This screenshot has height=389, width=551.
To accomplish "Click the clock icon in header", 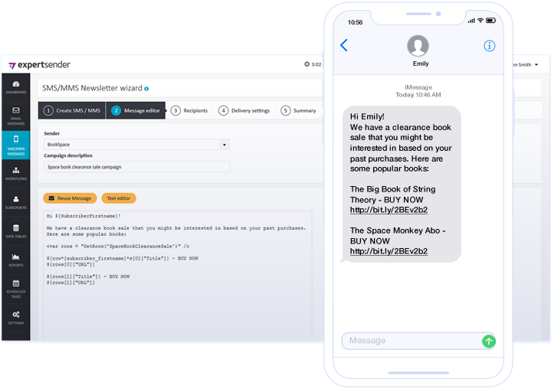I will pos(307,64).
